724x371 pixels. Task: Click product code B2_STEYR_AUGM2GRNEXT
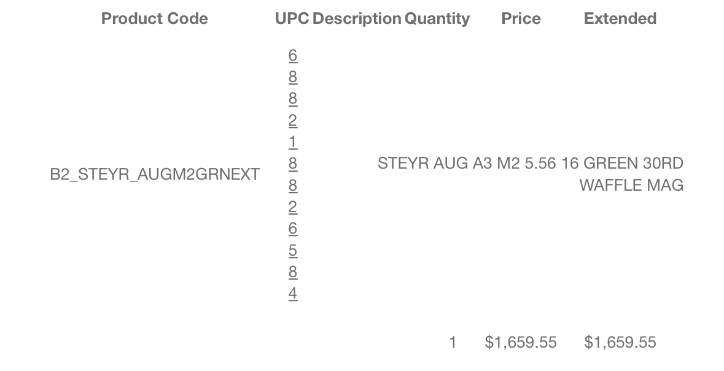coord(155,174)
